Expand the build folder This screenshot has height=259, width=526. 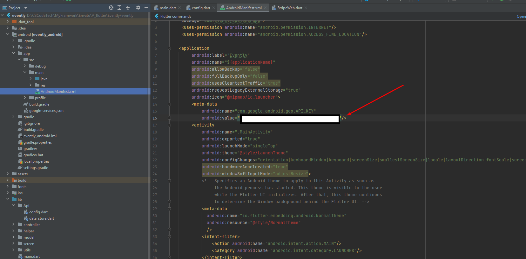click(8, 180)
